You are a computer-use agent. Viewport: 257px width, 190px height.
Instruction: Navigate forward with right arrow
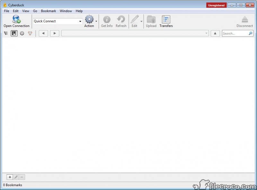click(x=55, y=33)
